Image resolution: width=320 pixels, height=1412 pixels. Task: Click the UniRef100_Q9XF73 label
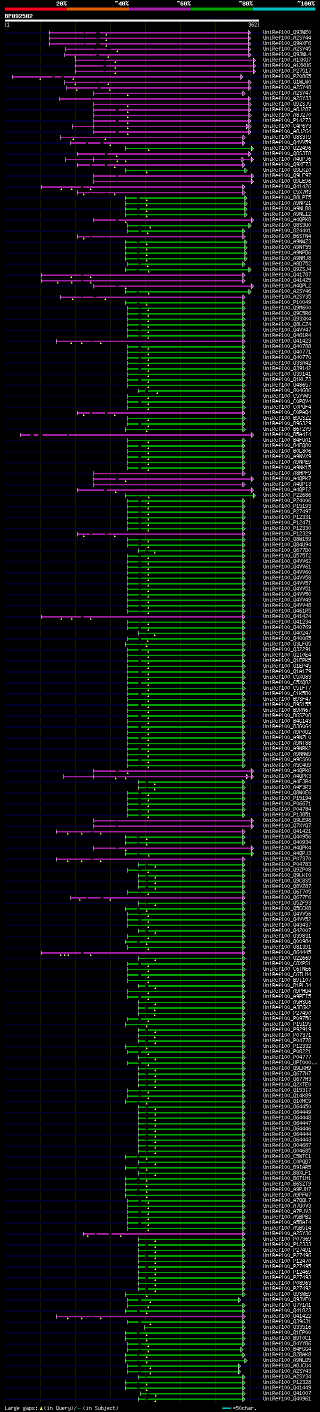tap(287, 164)
